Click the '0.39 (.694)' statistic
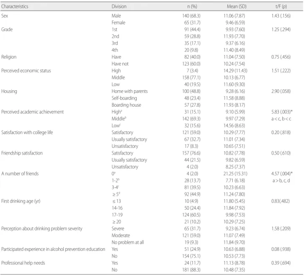The height and width of the screenshot is (276, 304). (x=281, y=263)
